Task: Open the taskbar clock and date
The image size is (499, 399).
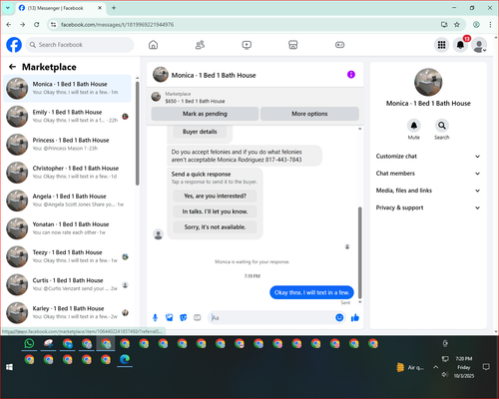Action: click(464, 367)
